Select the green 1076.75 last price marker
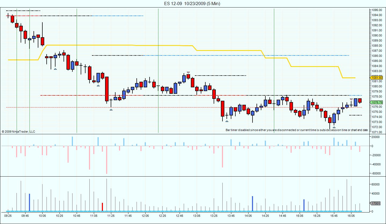This screenshot has height=224, width=386. click(x=376, y=102)
